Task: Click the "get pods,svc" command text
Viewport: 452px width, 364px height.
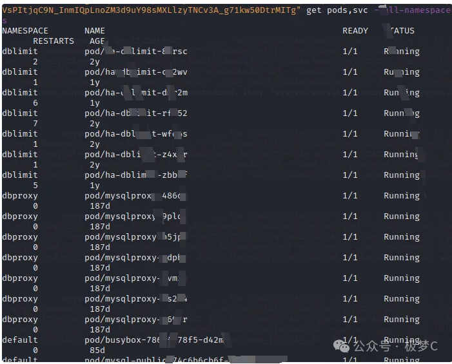Action: 337,10
